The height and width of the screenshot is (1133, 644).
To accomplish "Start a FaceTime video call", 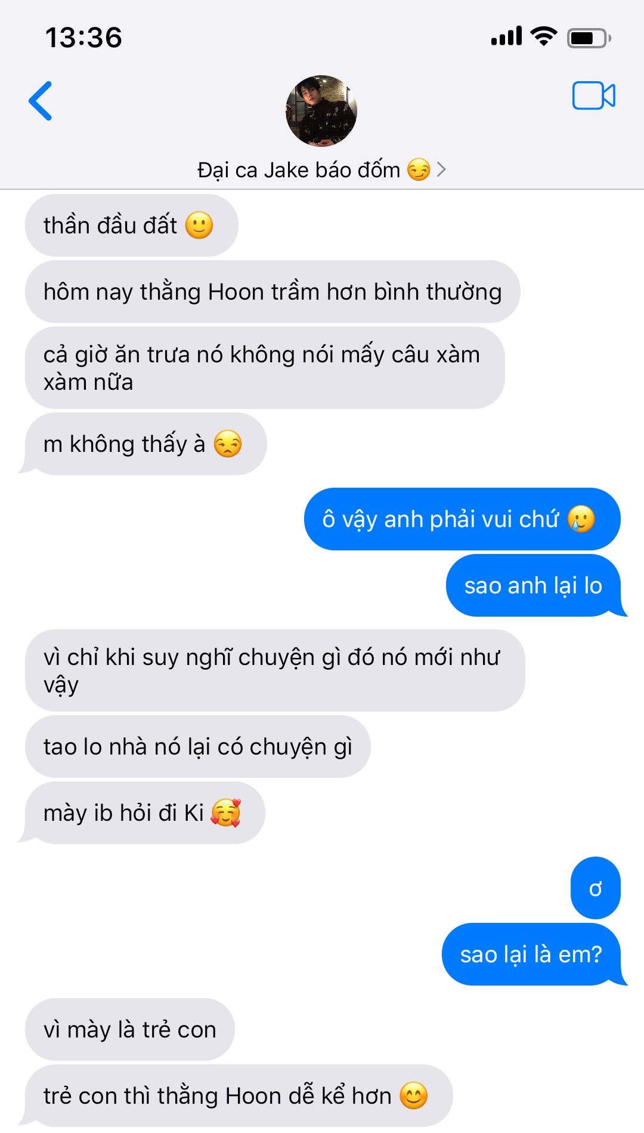I will [593, 96].
